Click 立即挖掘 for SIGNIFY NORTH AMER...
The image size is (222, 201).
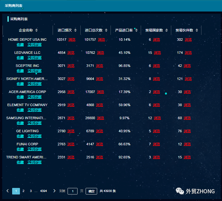pos(35,84)
